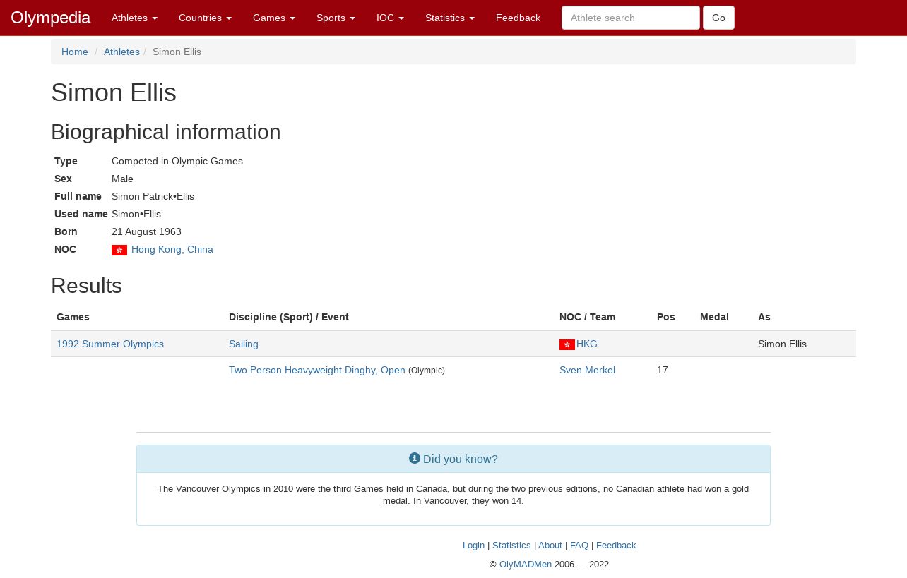Image resolution: width=907 pixels, height=578 pixels.
Task: Open the 1992 Summer Olympics link
Action: (110, 344)
